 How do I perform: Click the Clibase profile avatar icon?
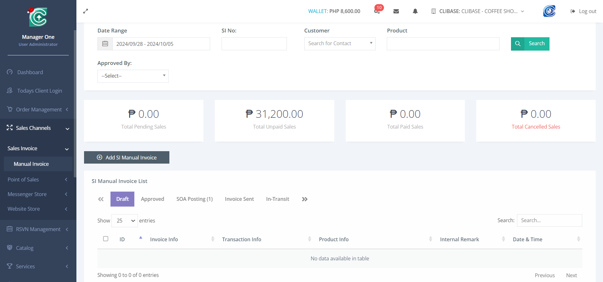[x=549, y=11]
